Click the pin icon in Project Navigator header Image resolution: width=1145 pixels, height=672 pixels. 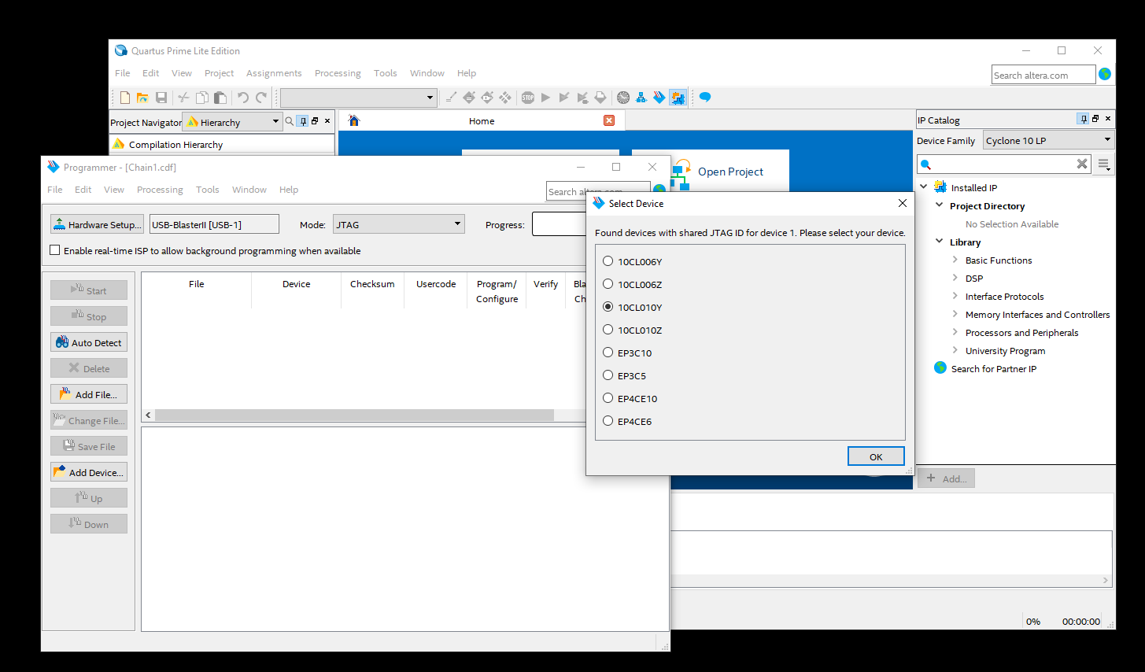click(302, 121)
